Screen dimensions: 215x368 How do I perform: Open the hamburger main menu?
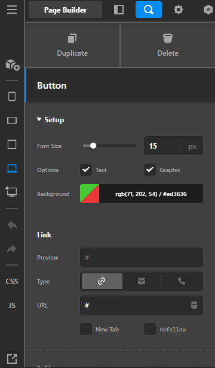(x=12, y=10)
